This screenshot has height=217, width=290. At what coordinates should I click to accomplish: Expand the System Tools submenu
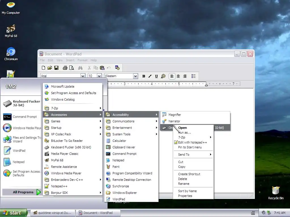point(131,134)
